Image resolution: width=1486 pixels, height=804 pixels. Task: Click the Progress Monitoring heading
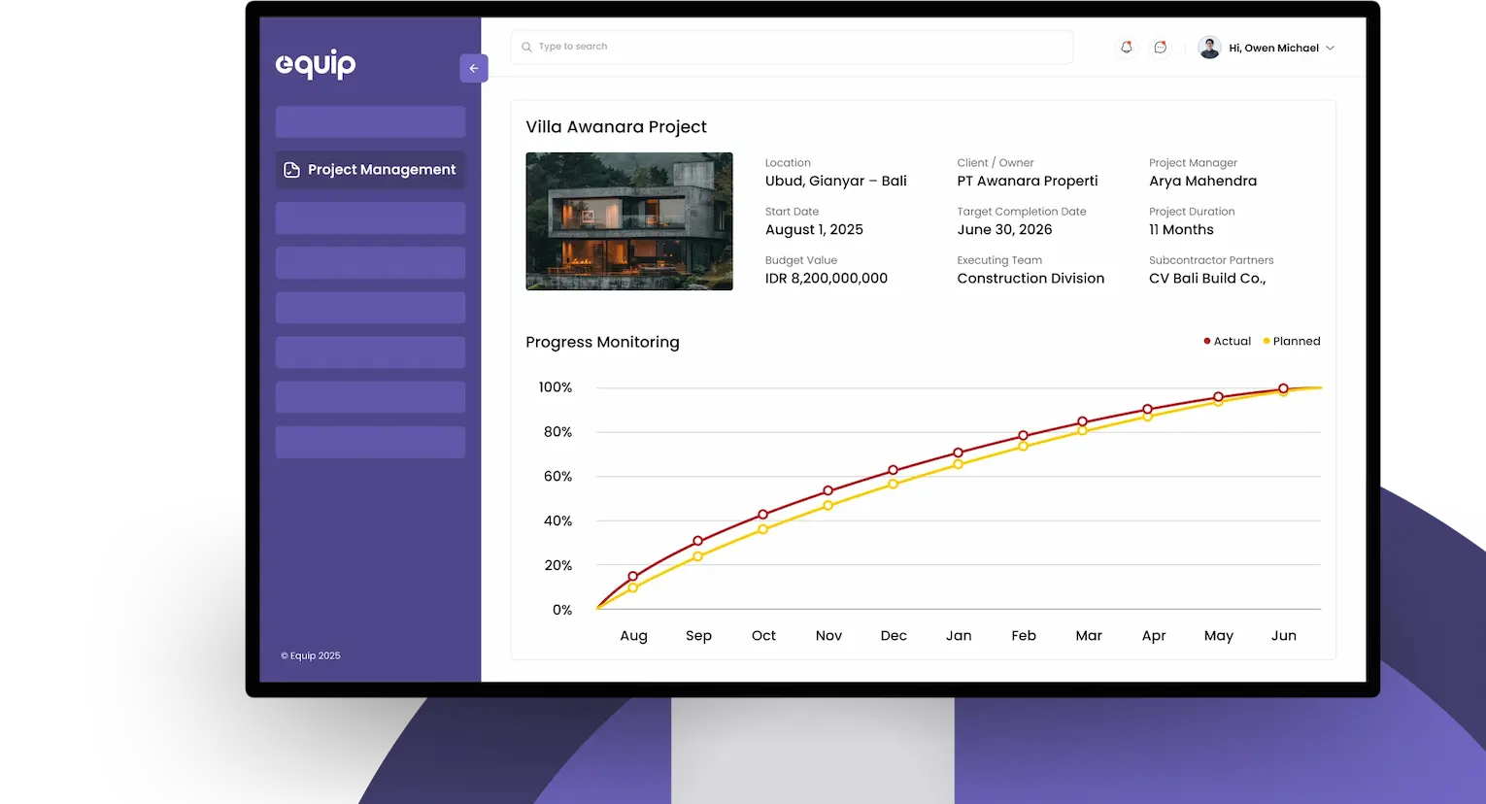pos(602,342)
